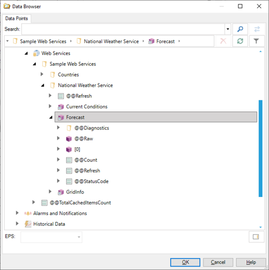Click the blue vertical scrollbar thumb
The width and height of the screenshot is (269, 270).
pos(260,149)
